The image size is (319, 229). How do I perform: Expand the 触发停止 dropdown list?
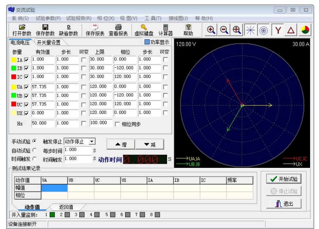[92, 142]
